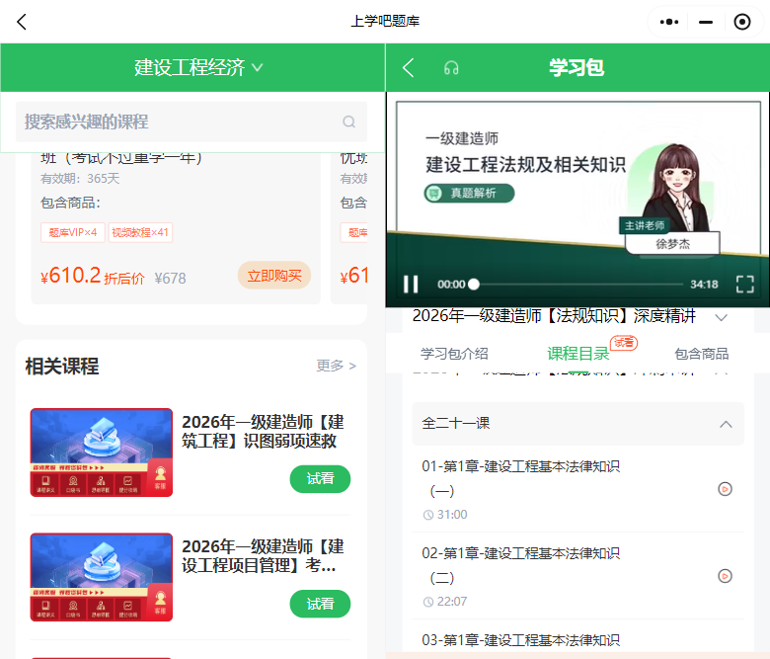Open the 2026年一级建造师【建设工程项目管理】 title

[263, 556]
